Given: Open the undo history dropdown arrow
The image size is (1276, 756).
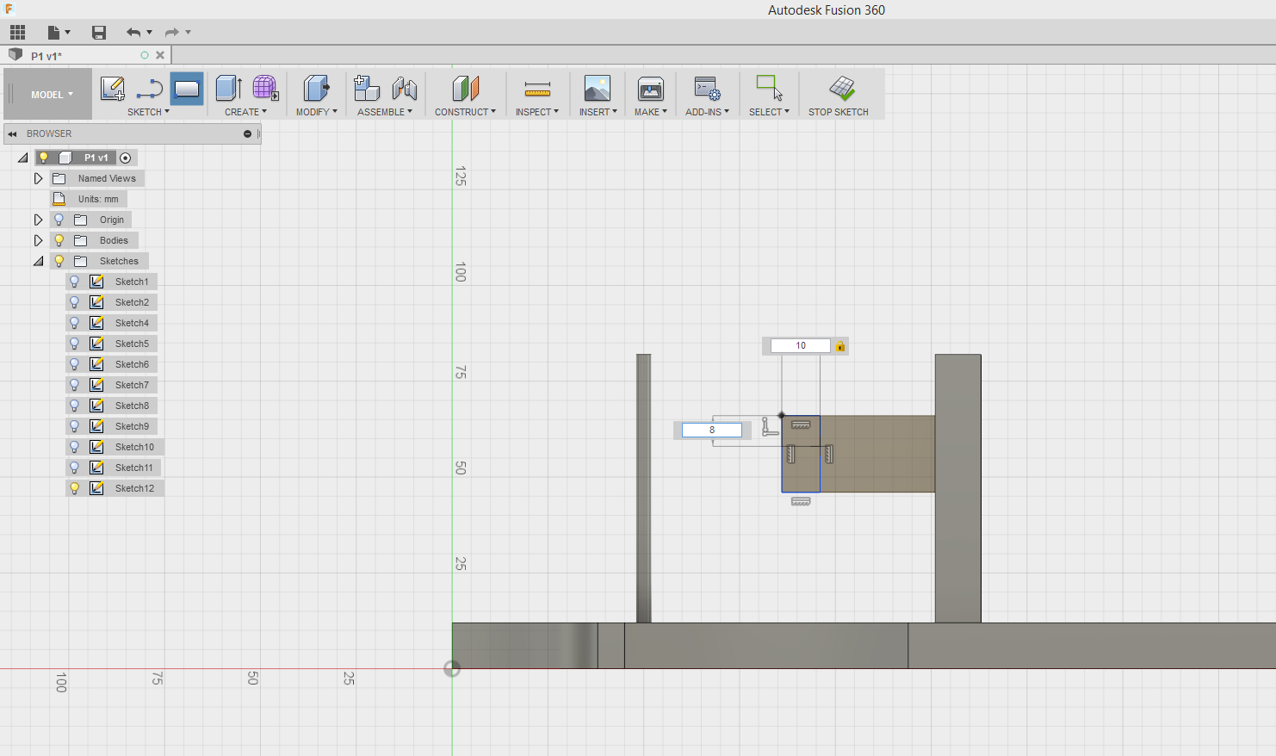Looking at the screenshot, I should pyautogui.click(x=150, y=33).
